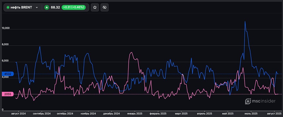Click the blue line's highest peak above 10,000
The width and height of the screenshot is (283, 117).
pos(245,22)
